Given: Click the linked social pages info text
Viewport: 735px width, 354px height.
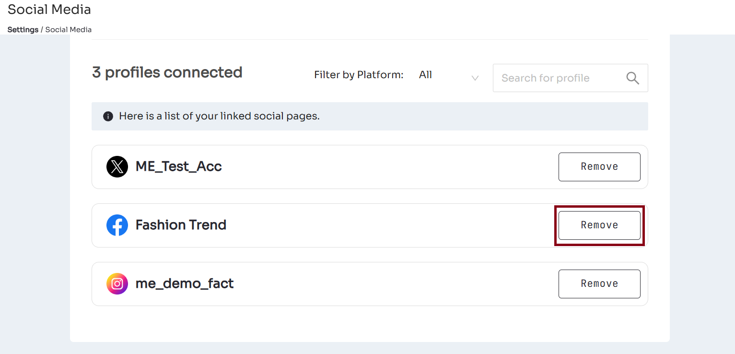Looking at the screenshot, I should click(x=219, y=117).
